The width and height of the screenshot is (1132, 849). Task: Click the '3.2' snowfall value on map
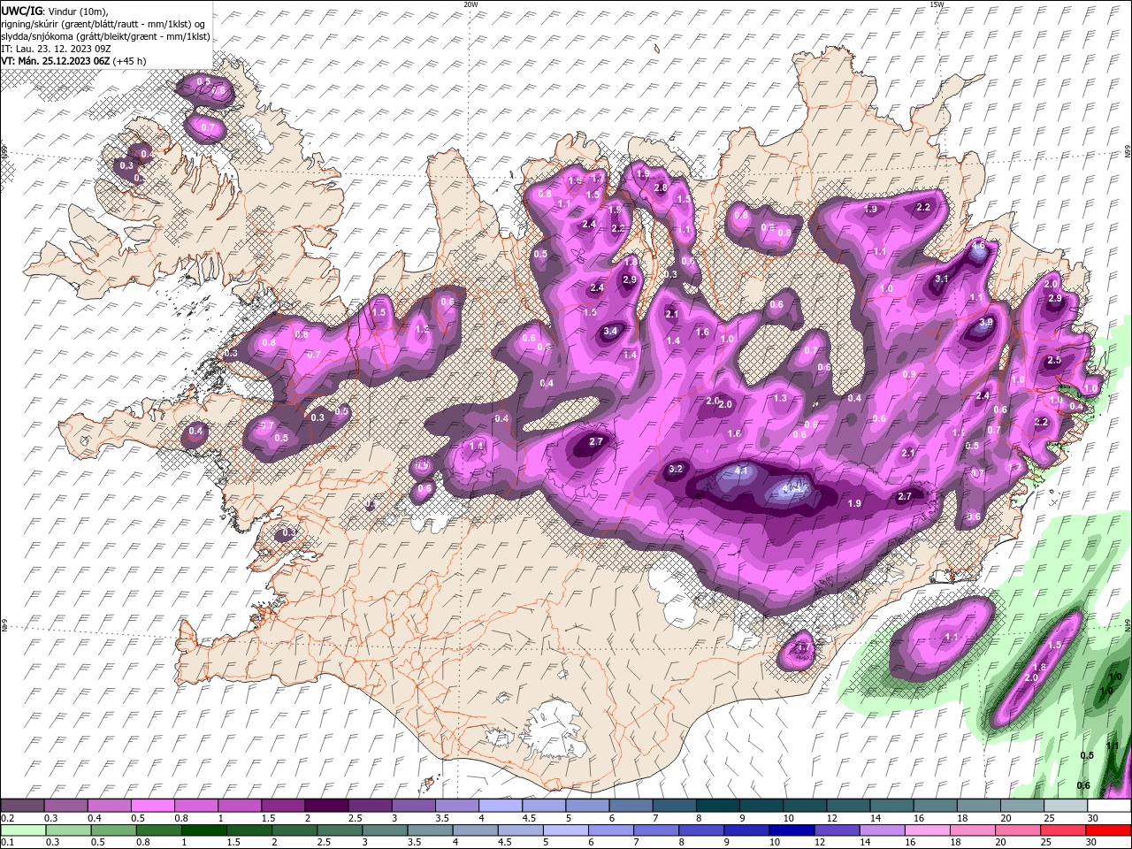[677, 469]
